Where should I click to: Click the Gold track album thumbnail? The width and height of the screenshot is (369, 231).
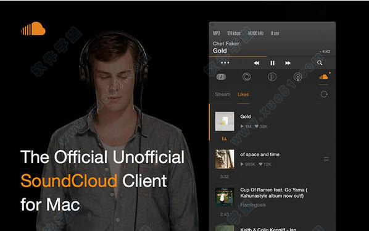pos(225,121)
